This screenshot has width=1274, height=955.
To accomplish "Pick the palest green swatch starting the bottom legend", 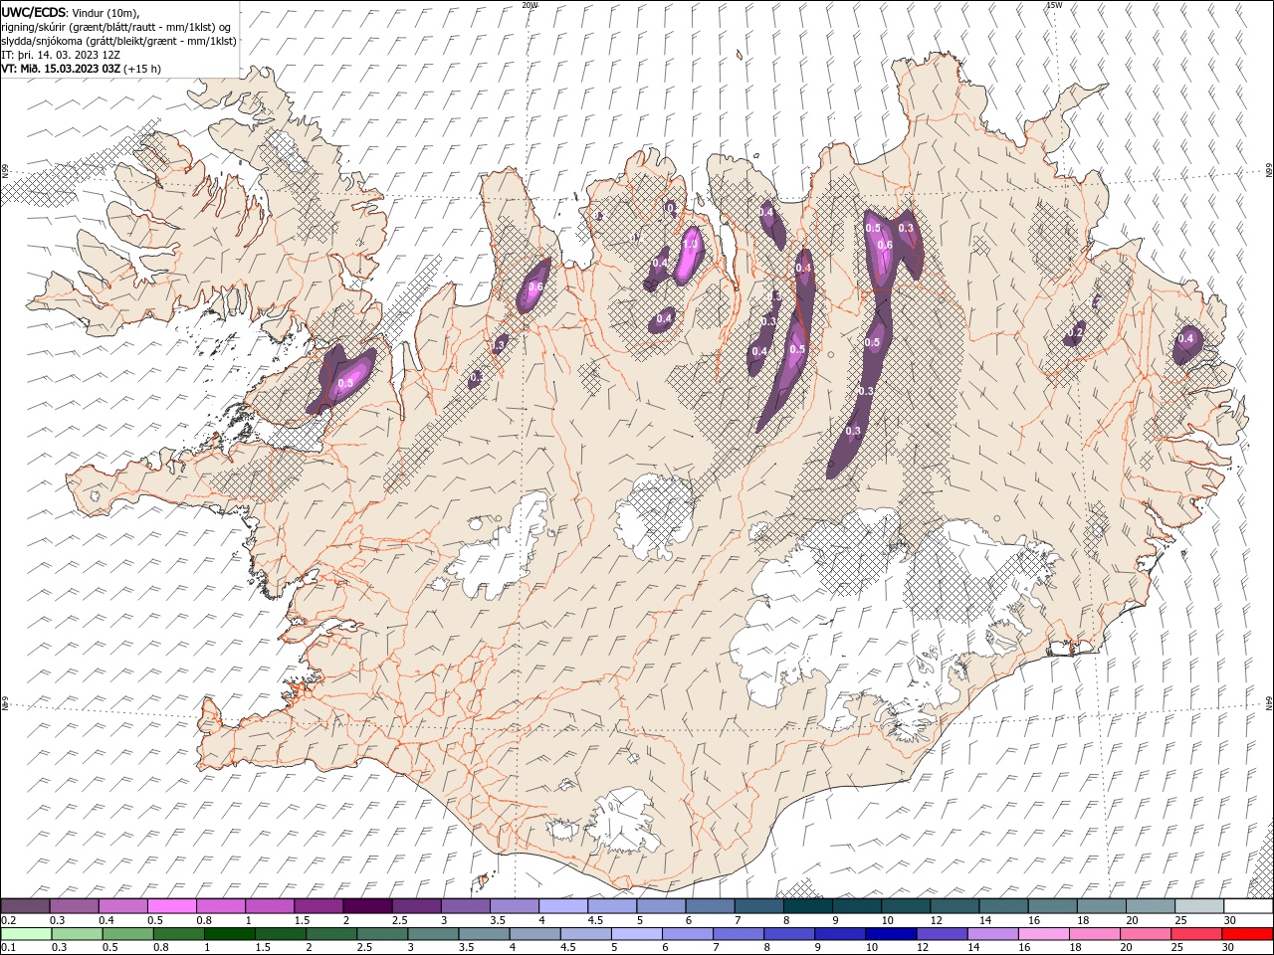I will point(26,934).
